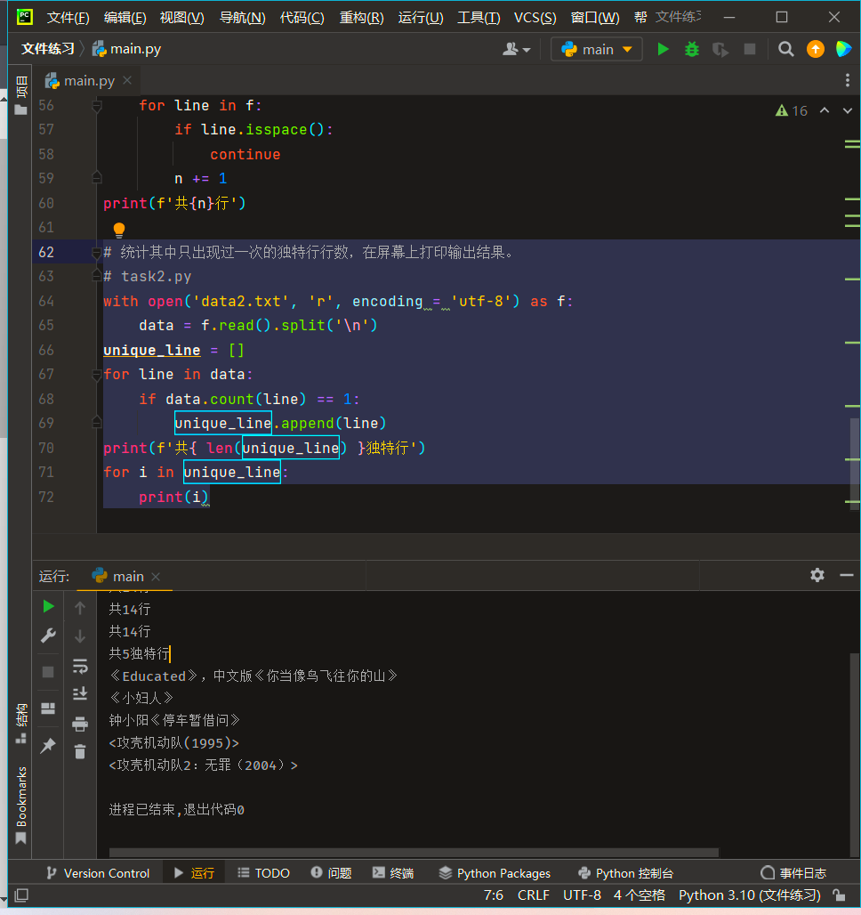861x915 pixels.
Task: Open the main run configuration dropdown
Action: [x=596, y=49]
